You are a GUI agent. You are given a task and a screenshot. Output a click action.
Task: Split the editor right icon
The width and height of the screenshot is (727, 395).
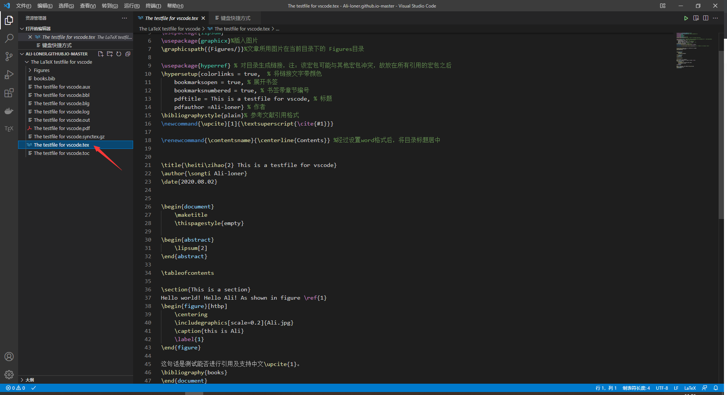coord(706,18)
